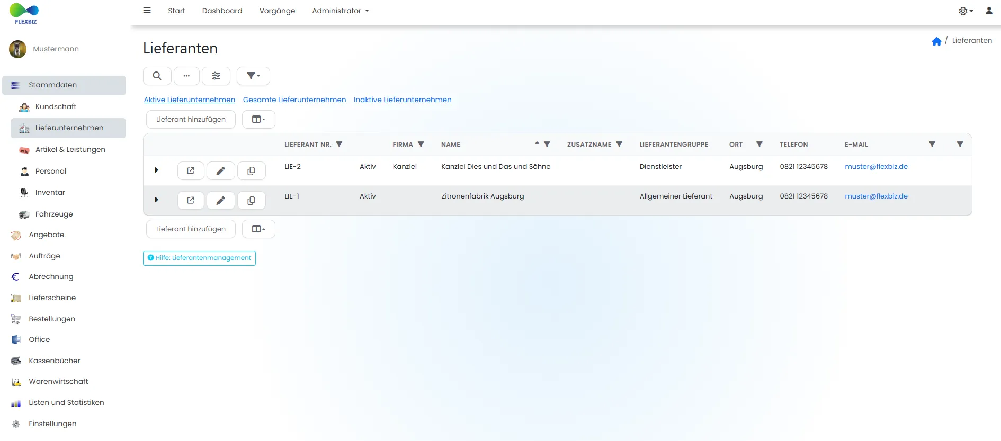Screen dimensions: 1001x441
Task: Filter the Zusatzname column
Action: [x=619, y=144]
